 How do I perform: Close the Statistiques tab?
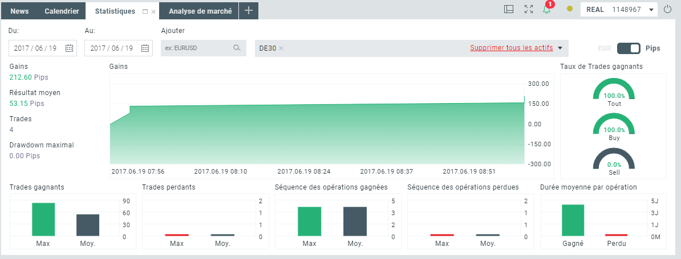pyautogui.click(x=153, y=12)
